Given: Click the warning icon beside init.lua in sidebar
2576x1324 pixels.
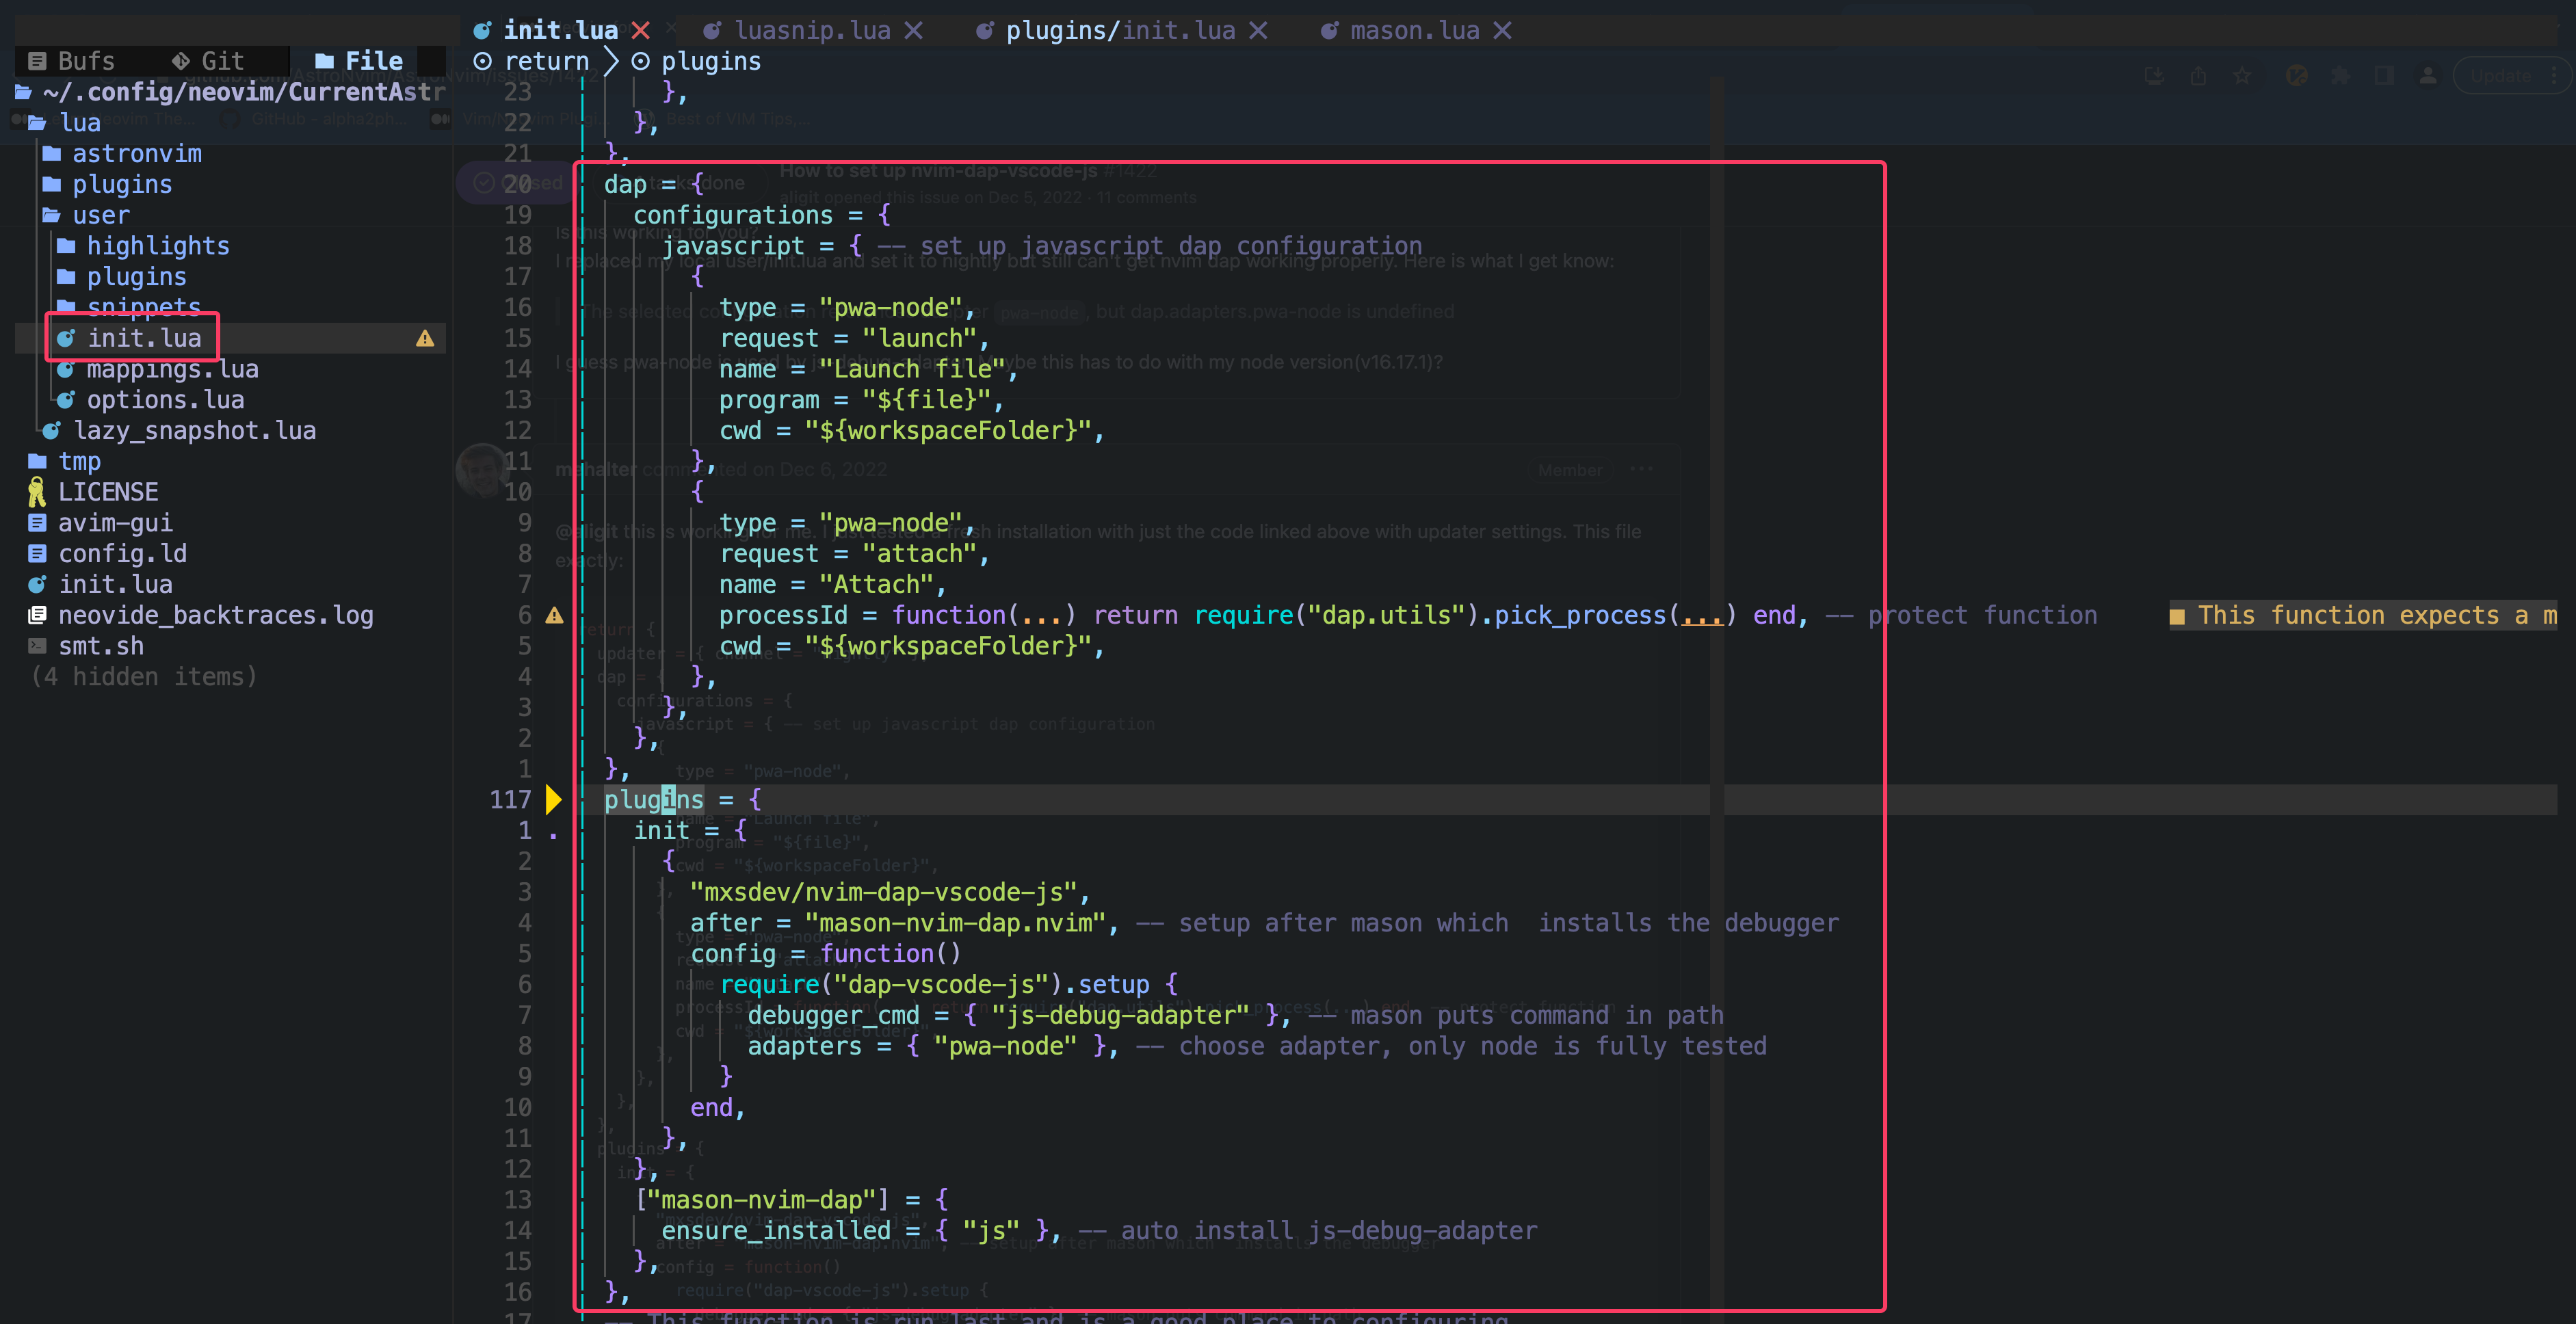Looking at the screenshot, I should (424, 338).
